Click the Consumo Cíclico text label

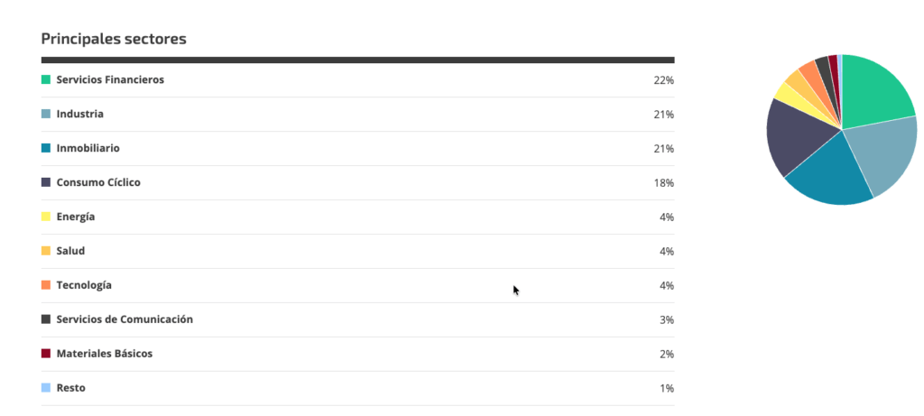click(98, 182)
